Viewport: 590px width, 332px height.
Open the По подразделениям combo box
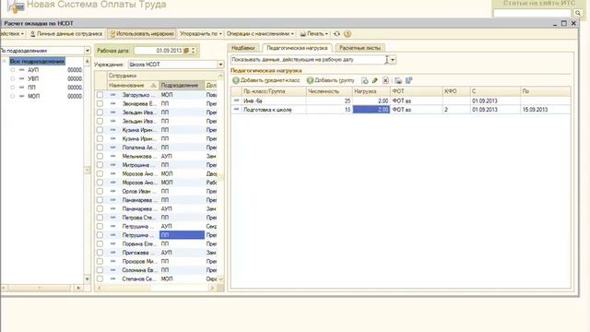tap(88, 51)
